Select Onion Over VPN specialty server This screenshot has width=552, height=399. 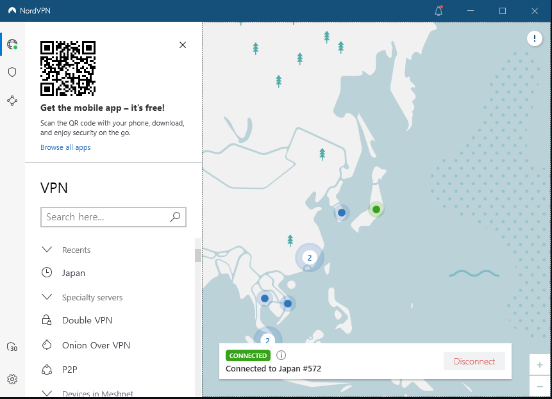pyautogui.click(x=96, y=345)
